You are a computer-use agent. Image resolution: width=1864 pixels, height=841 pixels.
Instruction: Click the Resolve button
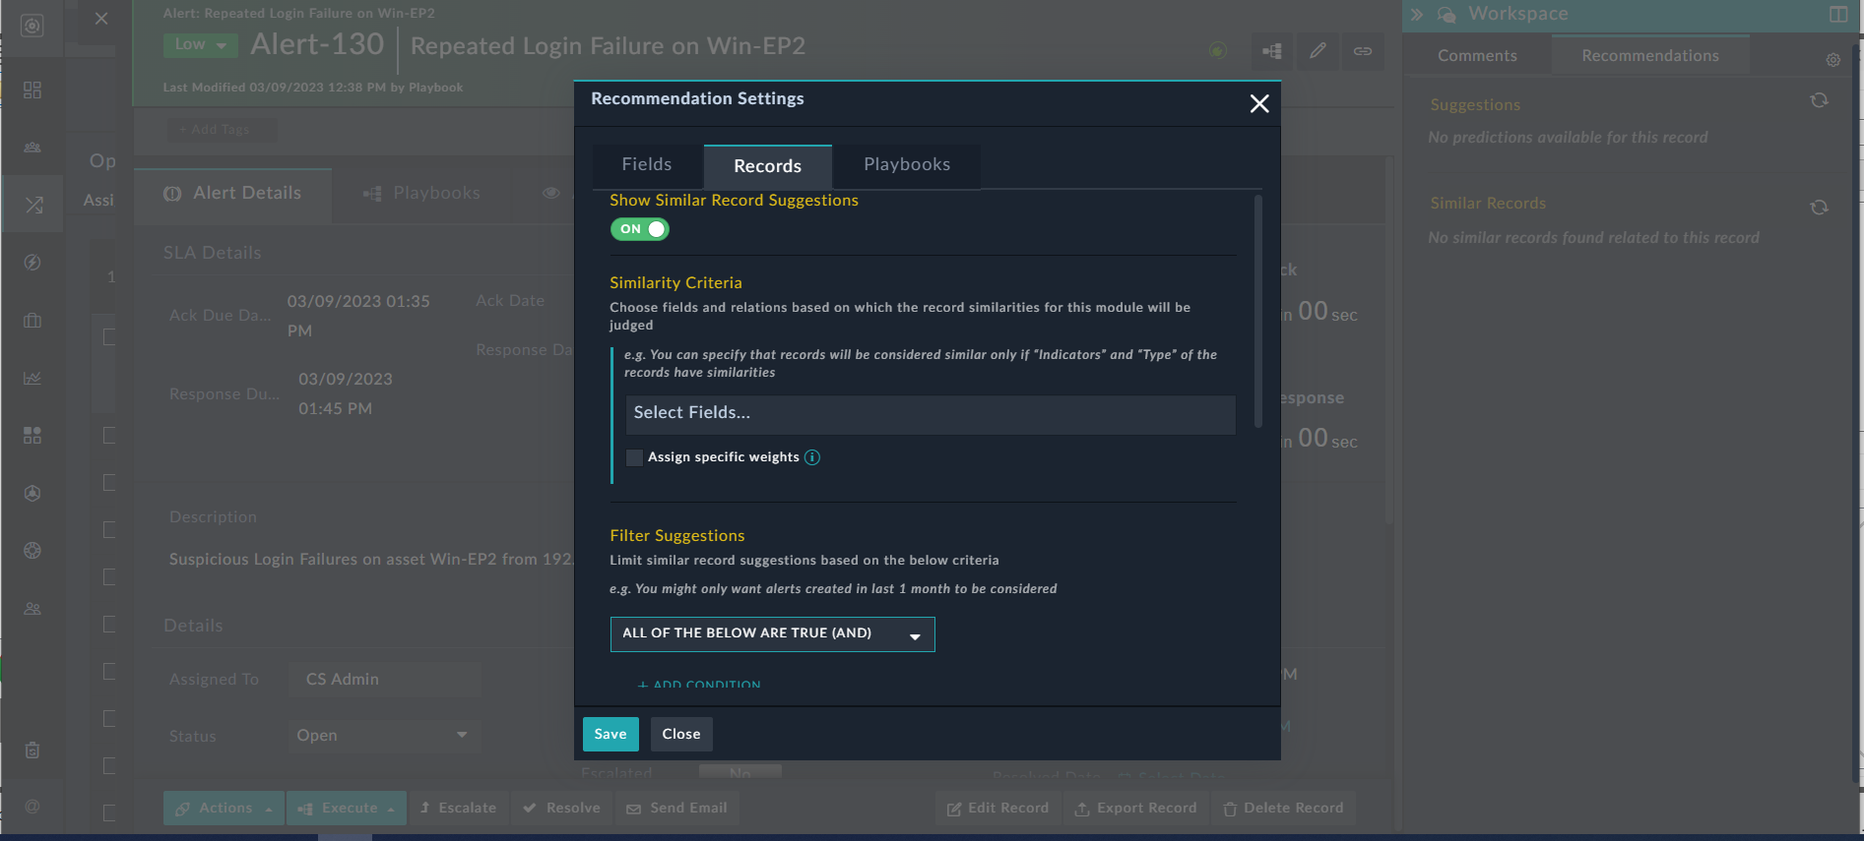click(x=562, y=808)
